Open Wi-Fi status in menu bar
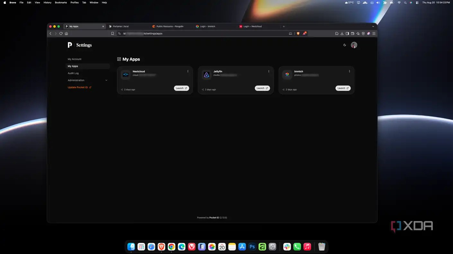The height and width of the screenshot is (254, 453). 399,3
